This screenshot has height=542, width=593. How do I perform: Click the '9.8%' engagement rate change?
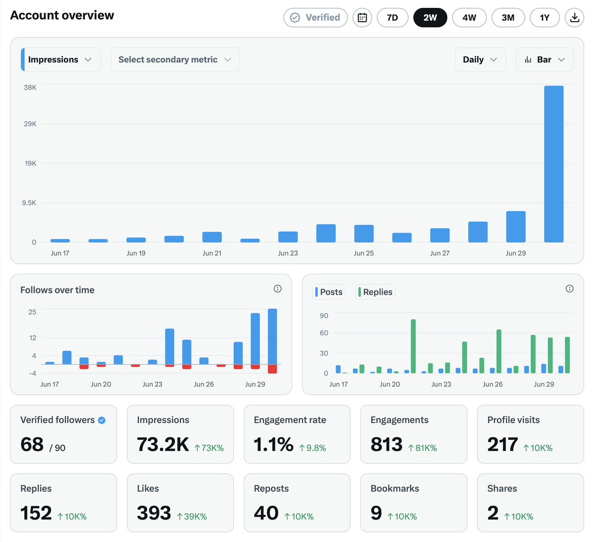(312, 448)
